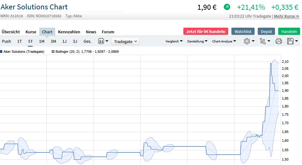Viewport: 302px width, 165px height.
Task: Open the Chart-Analyse dropdown menu
Action: (x=224, y=41)
